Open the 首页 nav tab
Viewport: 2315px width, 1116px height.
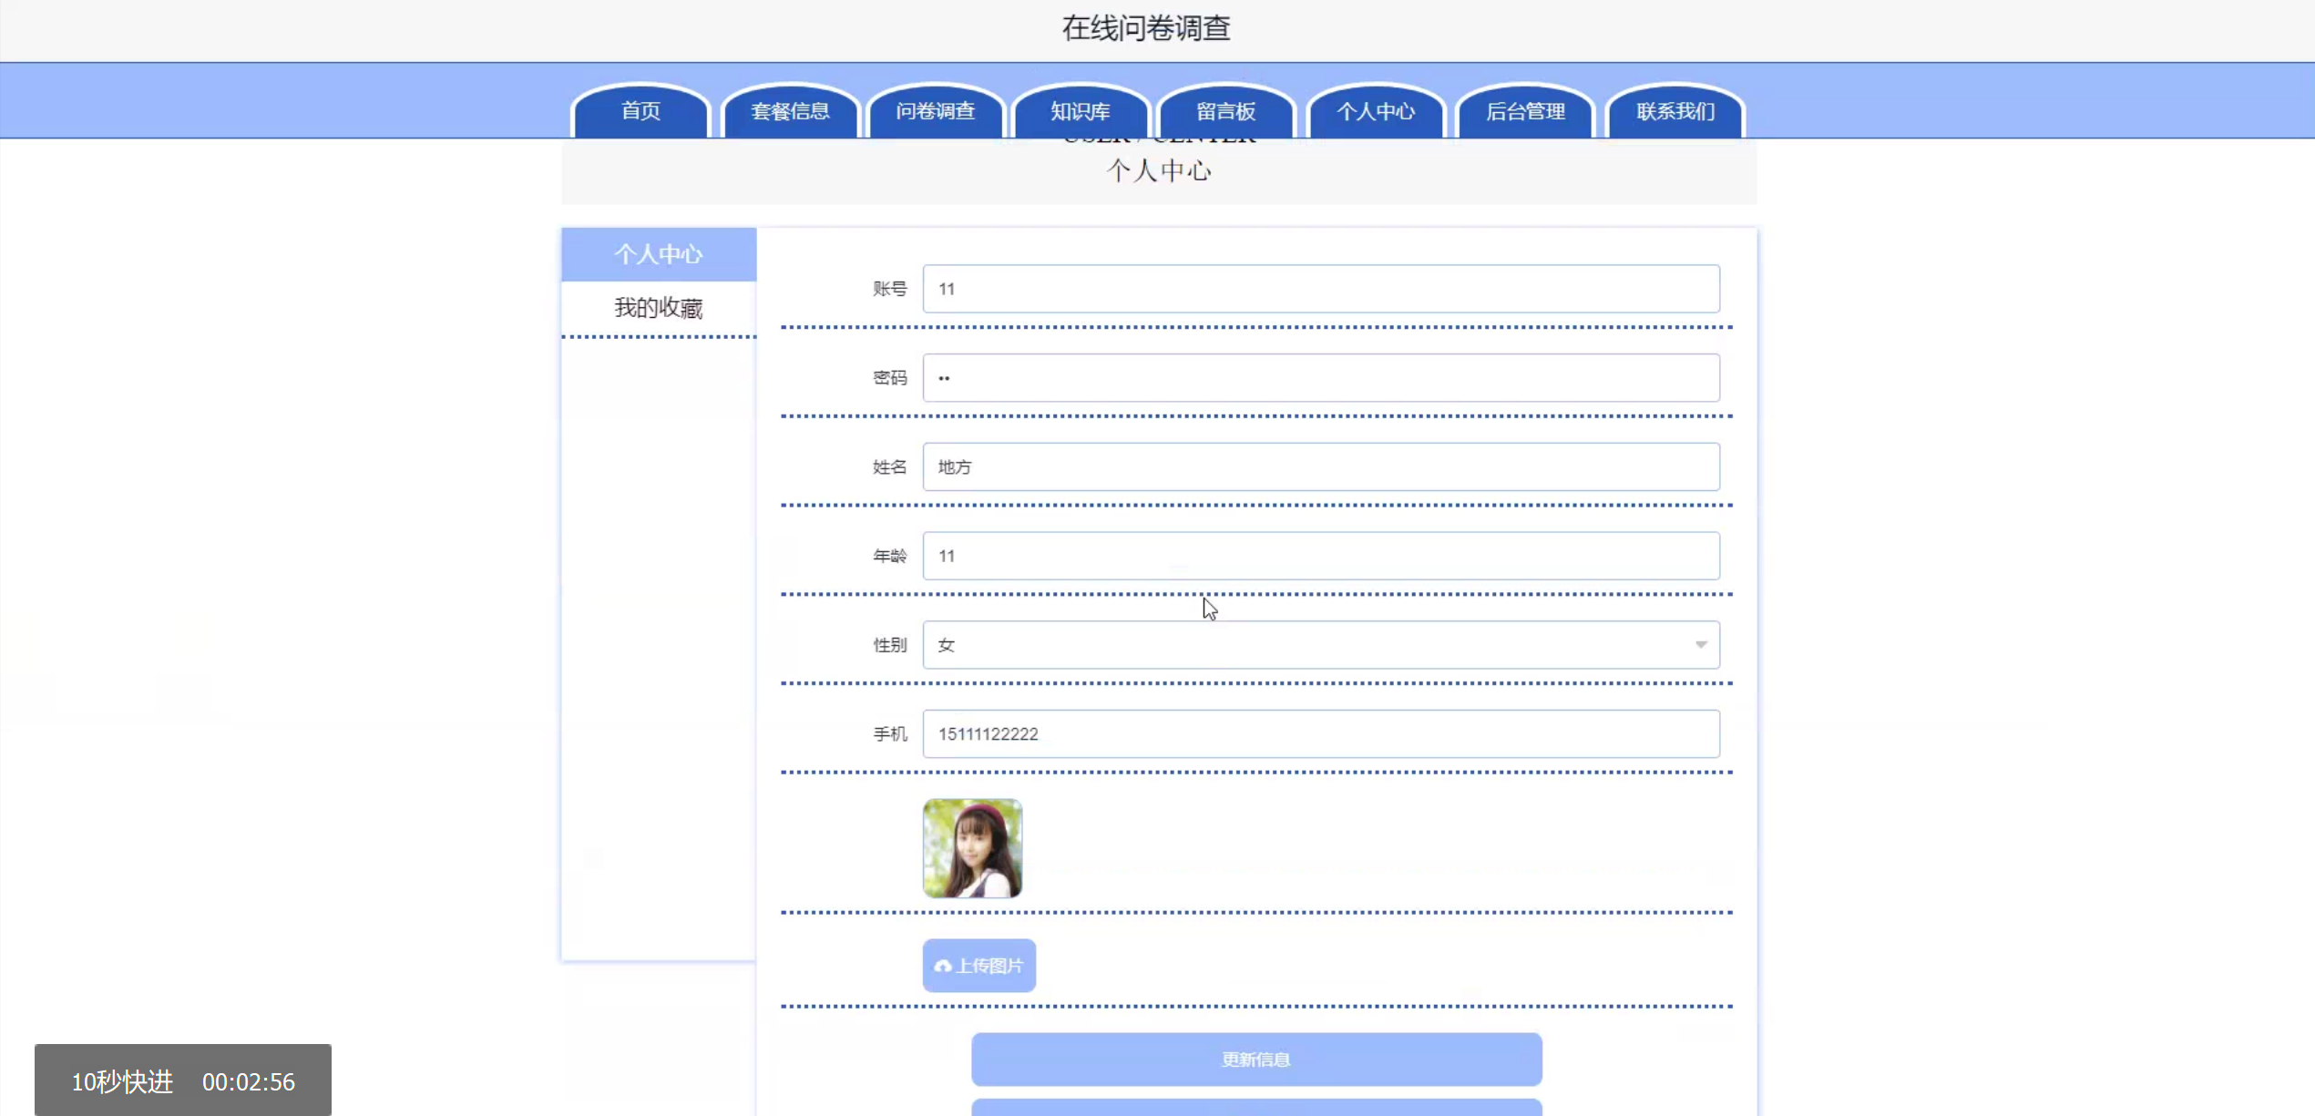pos(640,111)
